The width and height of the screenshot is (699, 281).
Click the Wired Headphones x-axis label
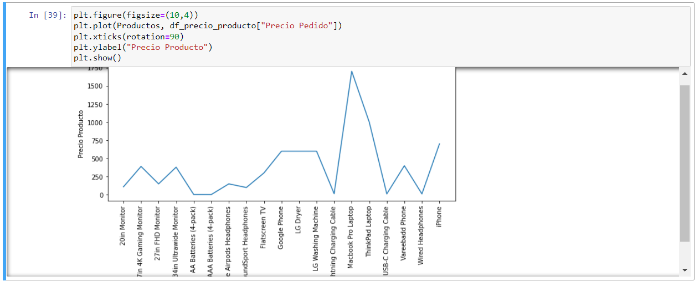point(421,236)
